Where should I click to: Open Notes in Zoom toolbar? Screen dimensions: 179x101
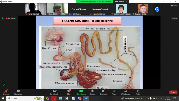pos(138,92)
